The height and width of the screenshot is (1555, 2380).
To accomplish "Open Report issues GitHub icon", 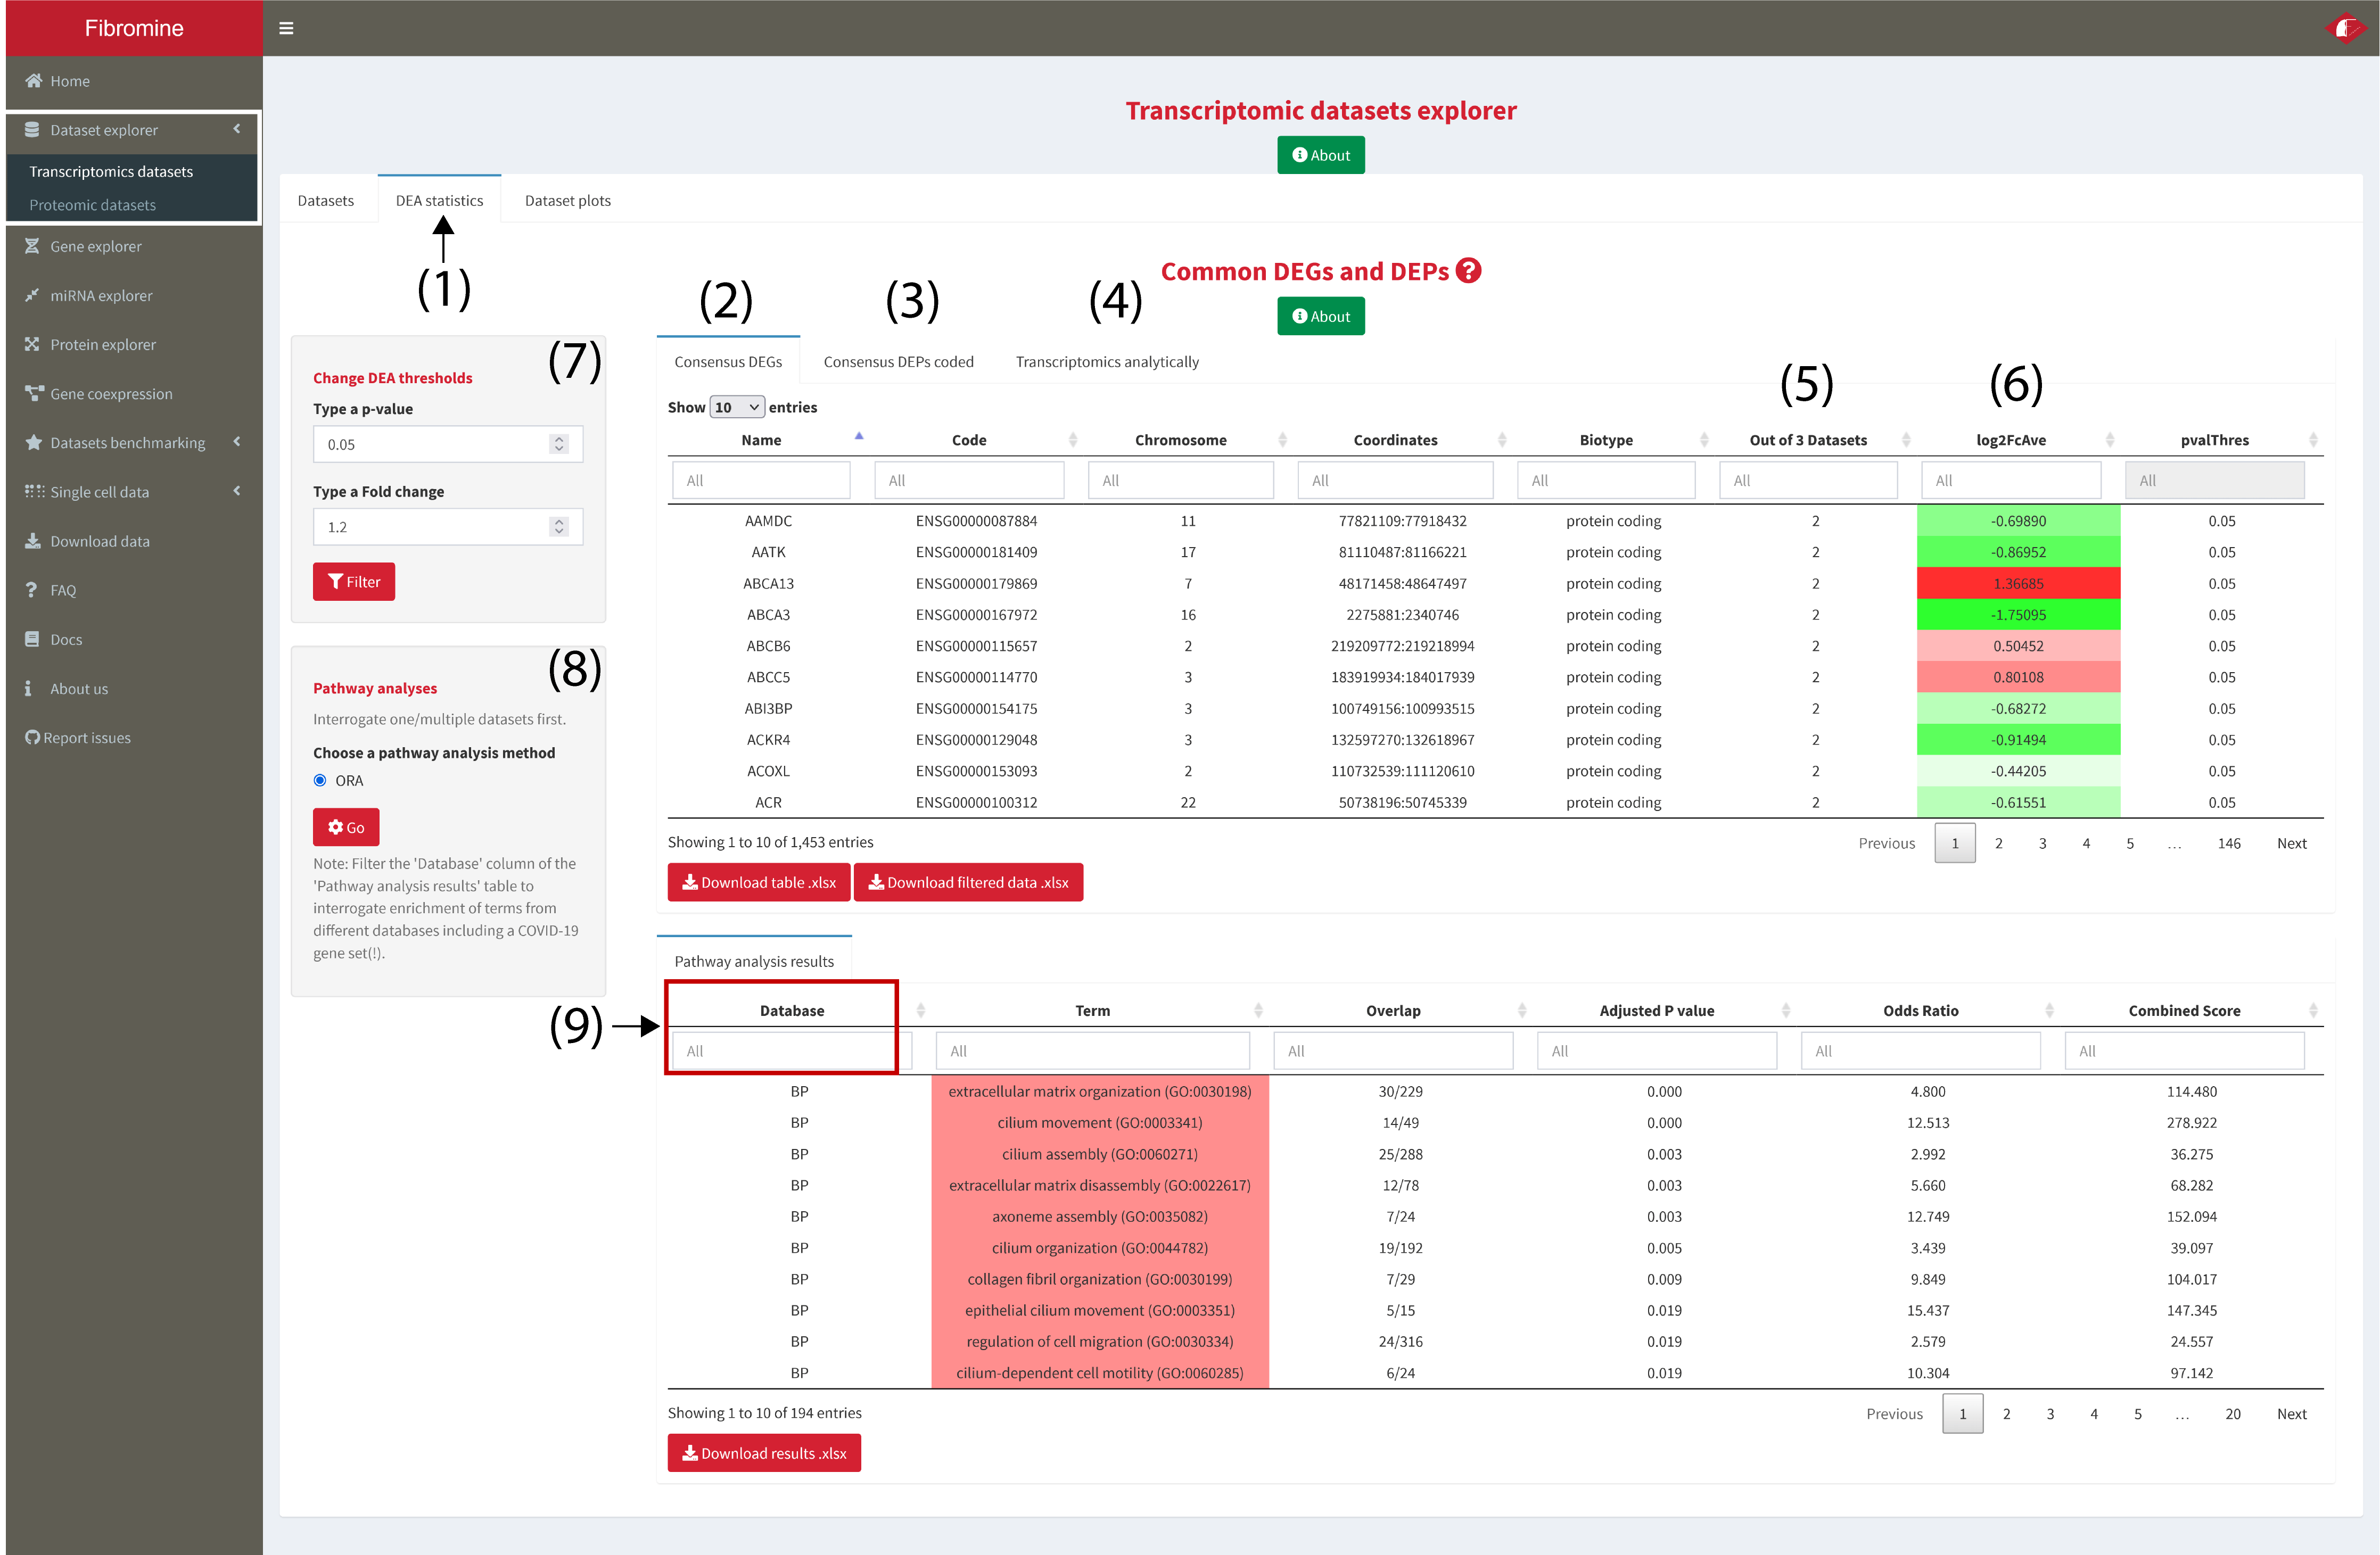I will pos(32,738).
